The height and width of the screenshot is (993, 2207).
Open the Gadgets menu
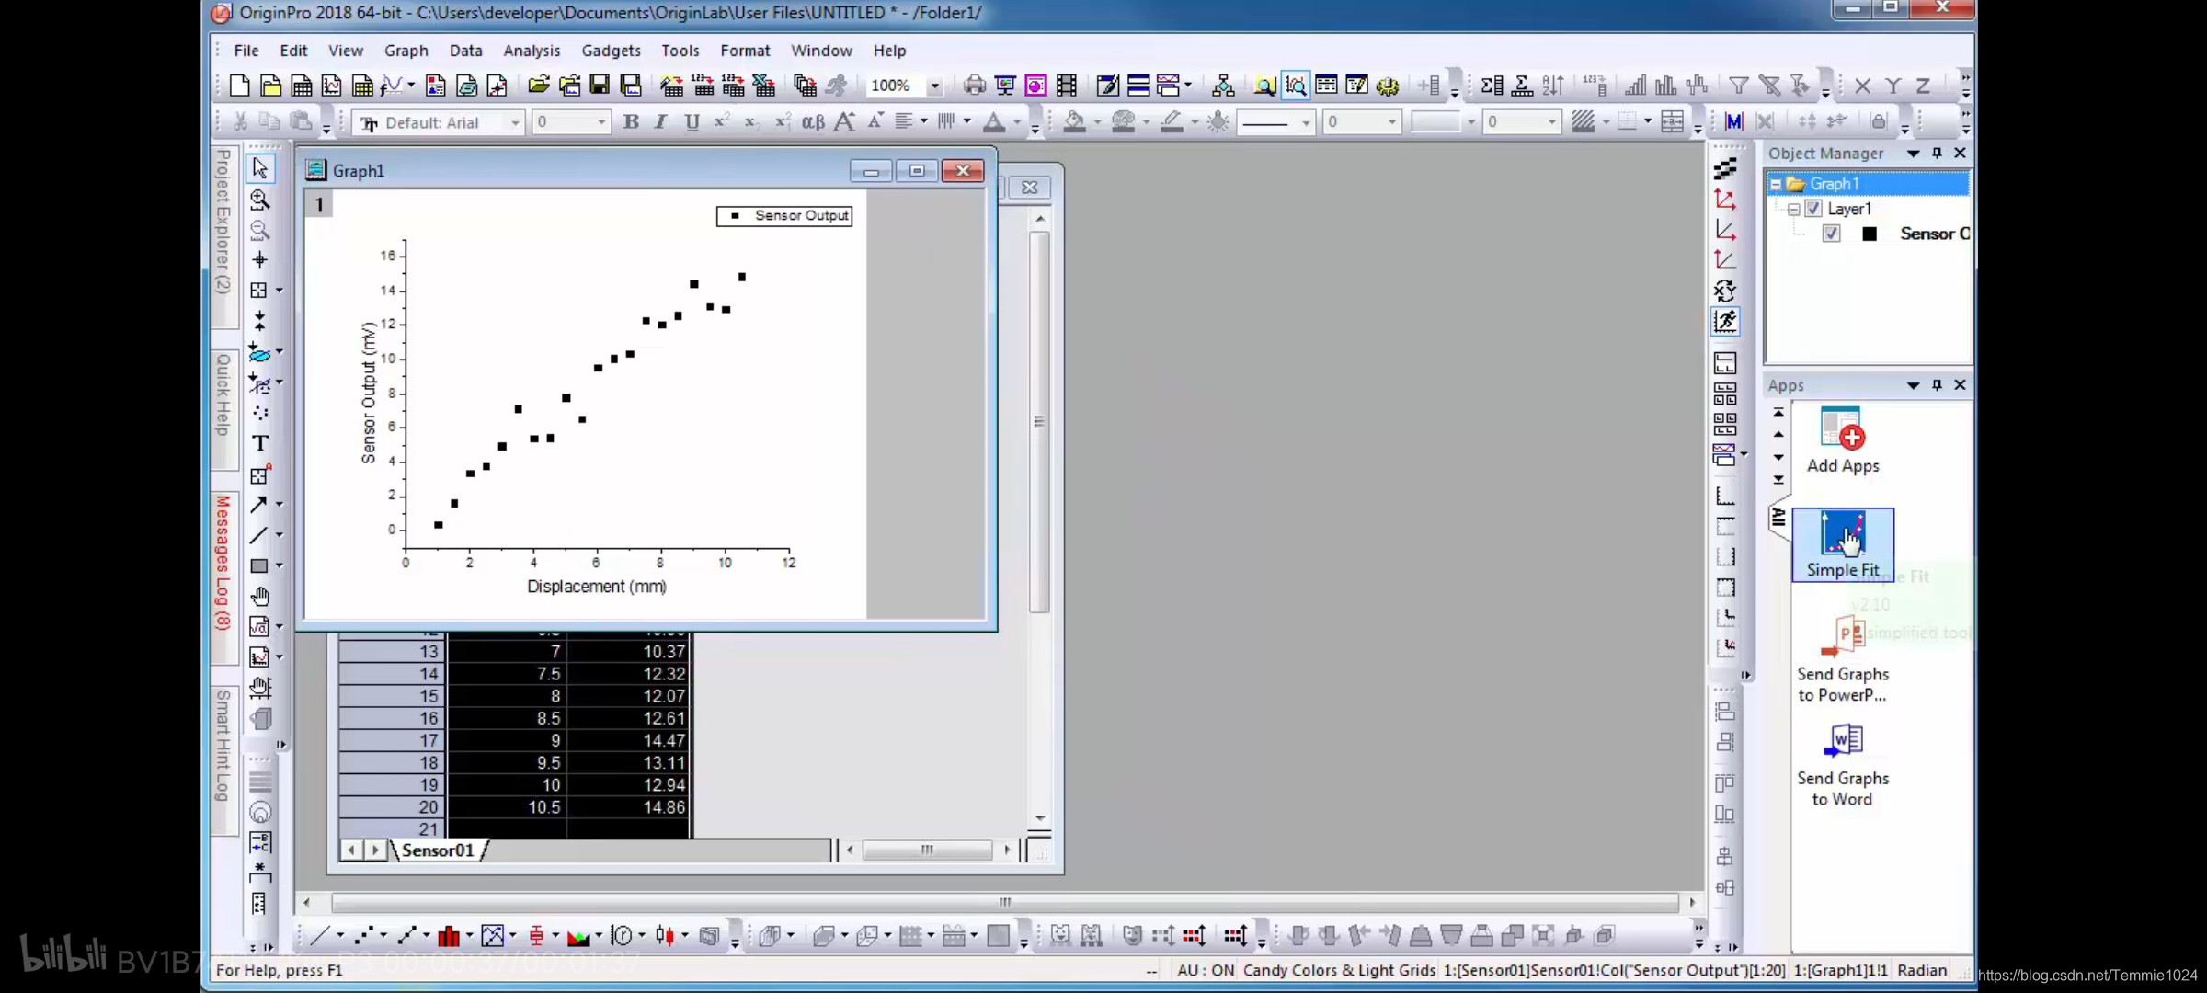point(611,51)
